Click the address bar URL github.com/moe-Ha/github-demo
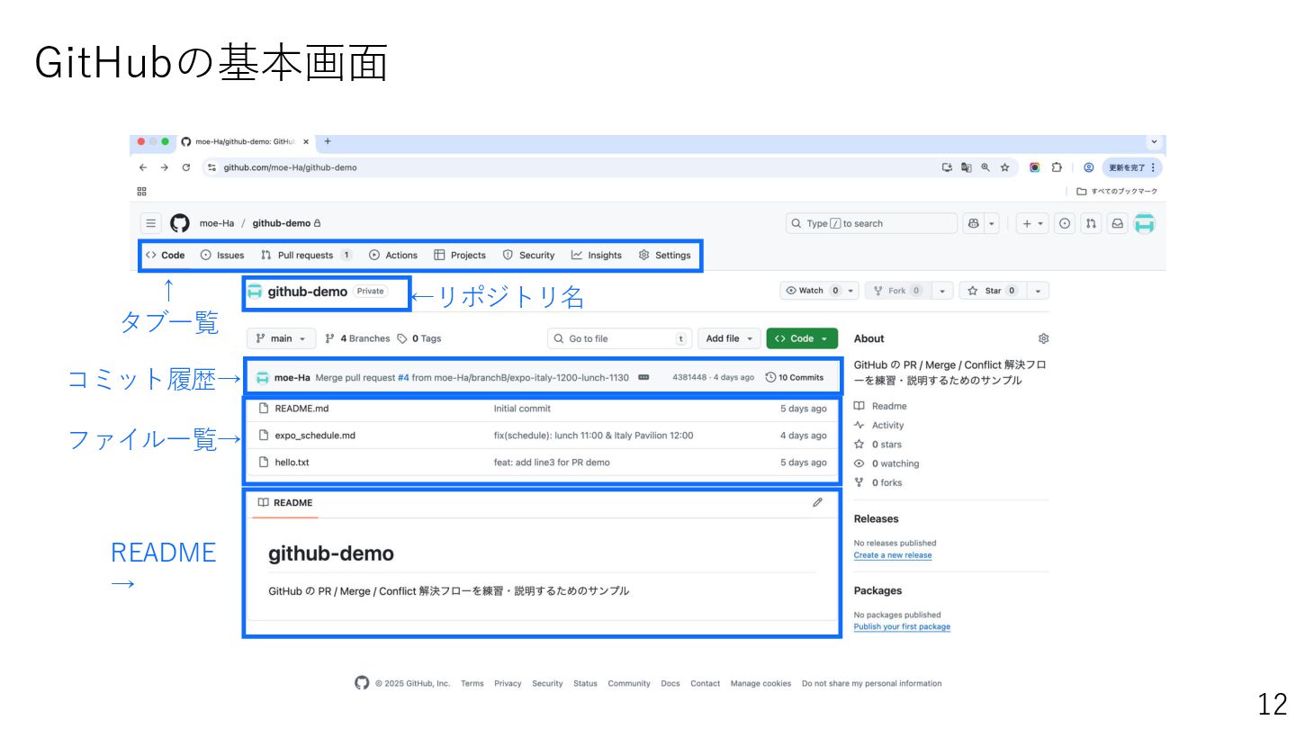The width and height of the screenshot is (1296, 729). click(290, 167)
